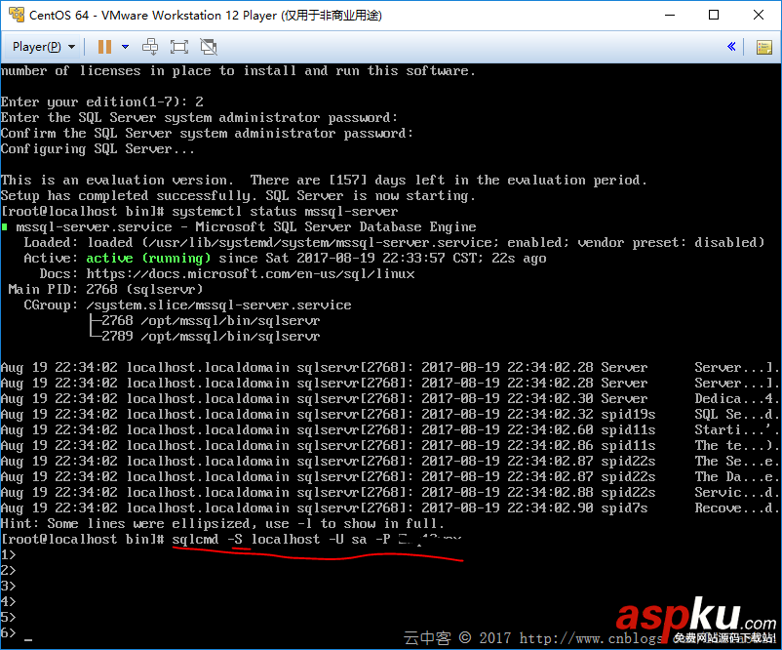The height and width of the screenshot is (650, 782).
Task: Pause the virtual machine
Action: [x=104, y=47]
